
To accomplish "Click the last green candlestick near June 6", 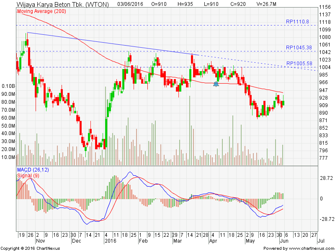I will click(x=283, y=103).
